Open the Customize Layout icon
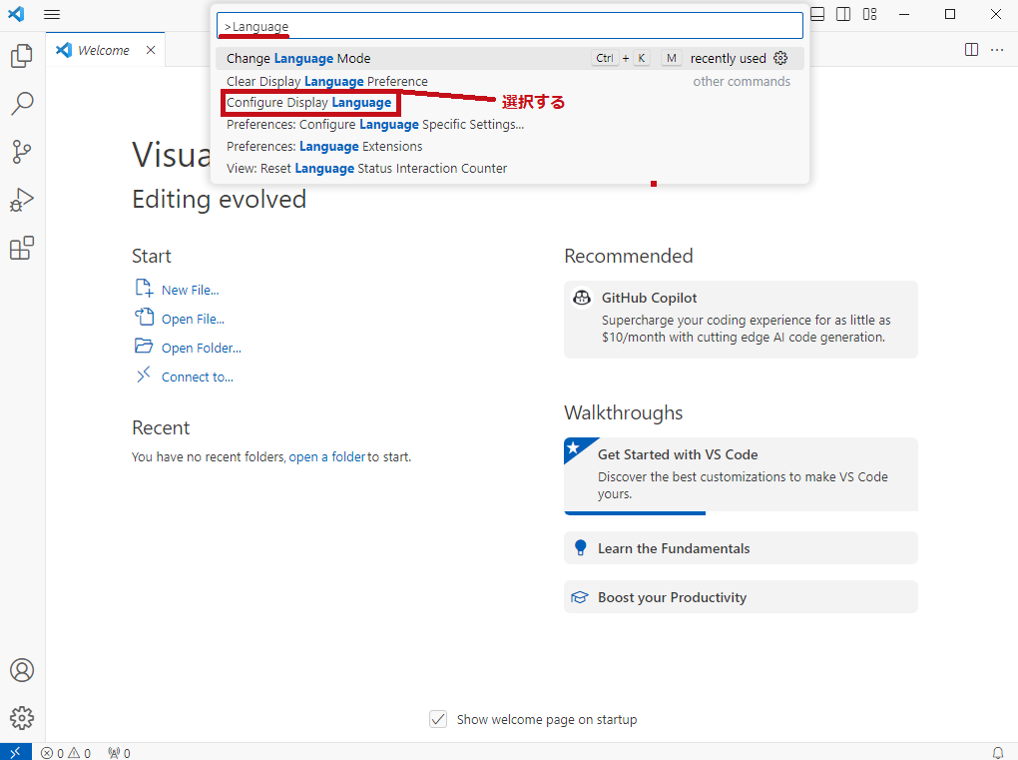 coord(870,14)
